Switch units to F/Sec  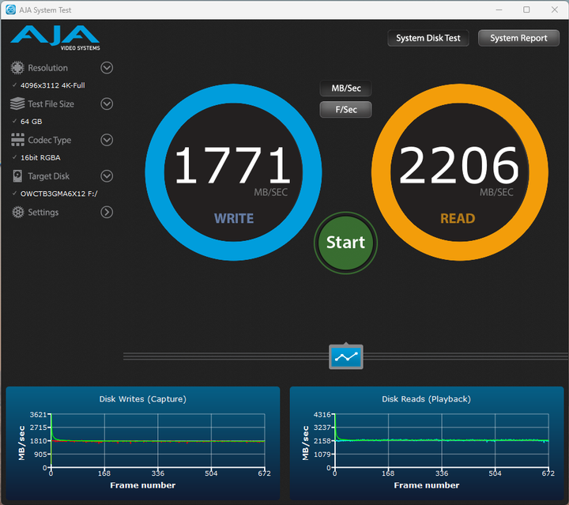coord(345,110)
